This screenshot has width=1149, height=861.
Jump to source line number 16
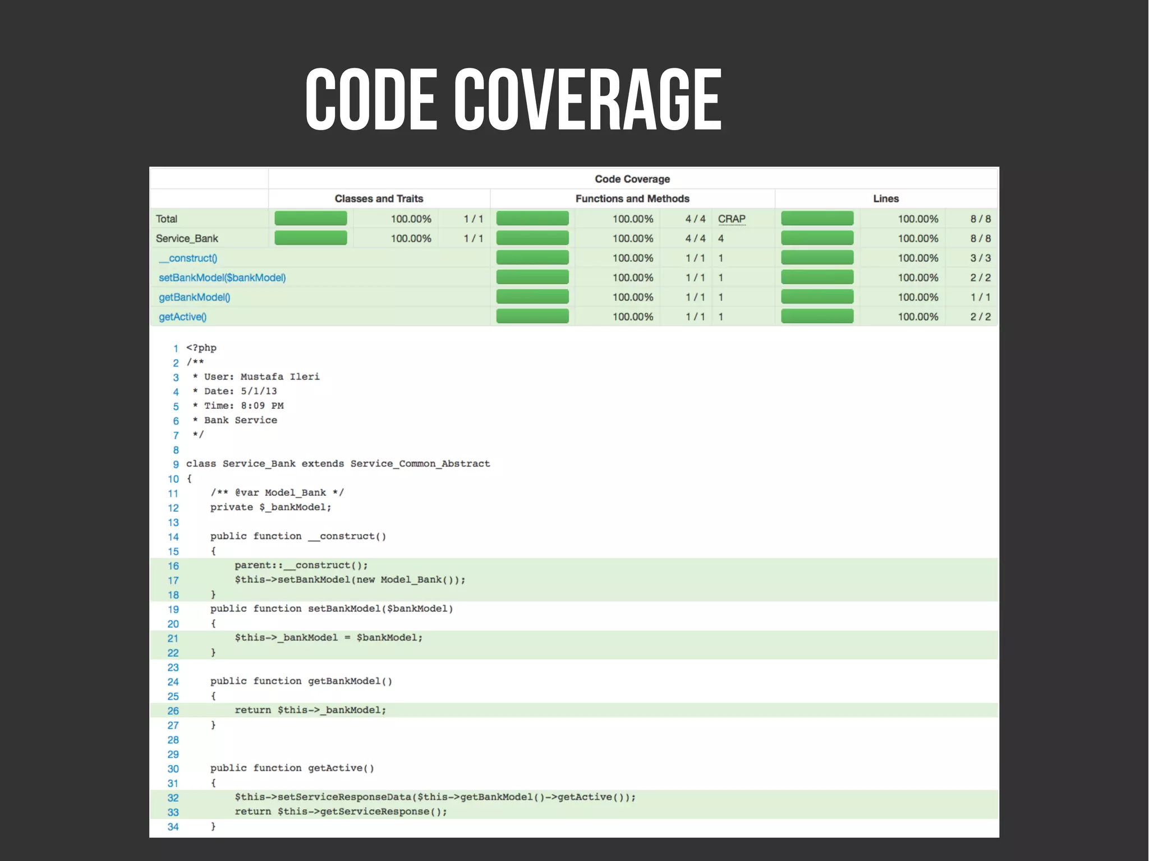pos(173,566)
